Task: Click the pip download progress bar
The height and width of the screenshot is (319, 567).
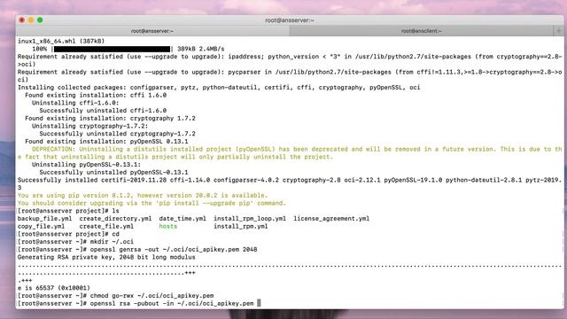Action: click(x=113, y=49)
